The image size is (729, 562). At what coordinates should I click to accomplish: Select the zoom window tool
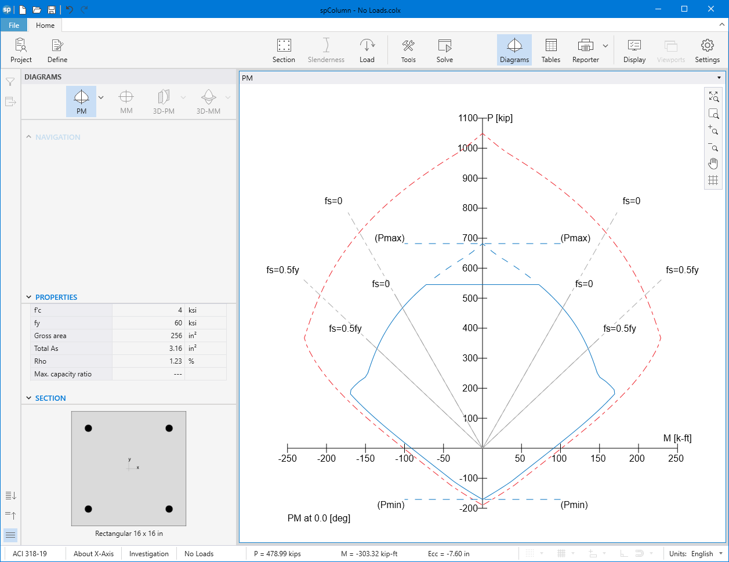coord(713,114)
